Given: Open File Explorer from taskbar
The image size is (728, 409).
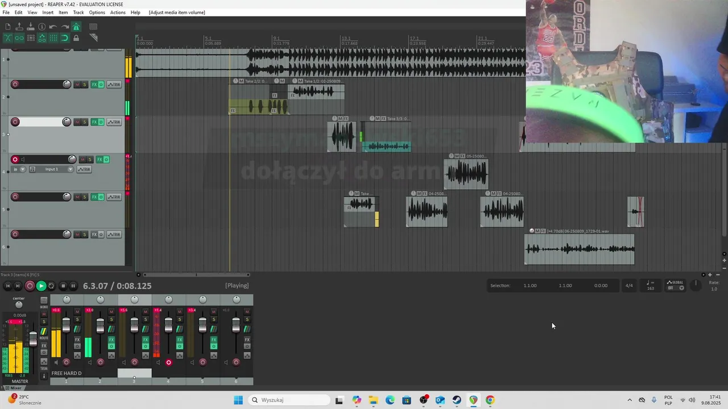Looking at the screenshot, I should pos(373,400).
